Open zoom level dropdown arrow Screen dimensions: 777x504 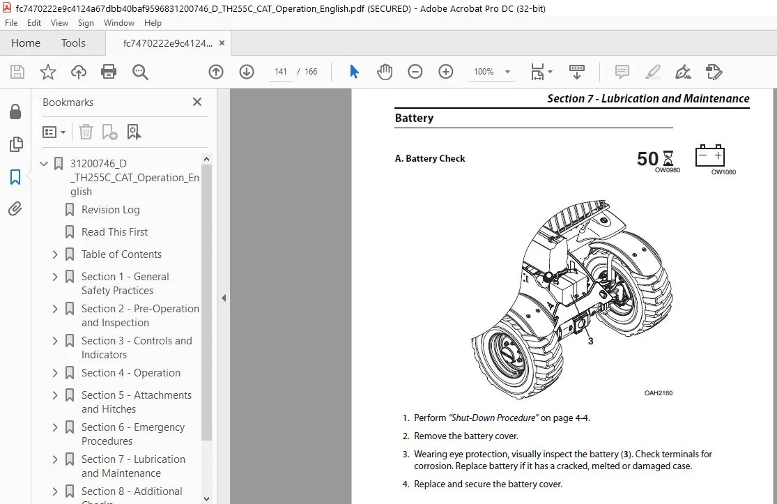click(x=507, y=72)
